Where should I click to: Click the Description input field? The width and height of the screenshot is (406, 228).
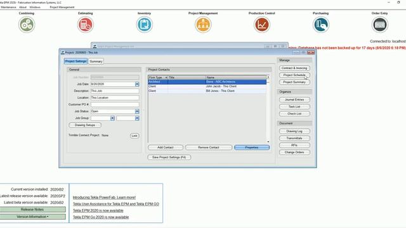click(115, 91)
